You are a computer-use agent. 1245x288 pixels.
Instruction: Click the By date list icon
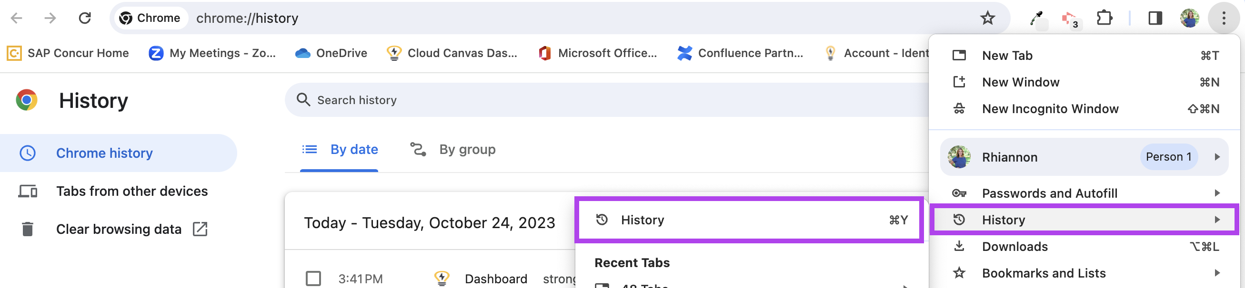(309, 150)
